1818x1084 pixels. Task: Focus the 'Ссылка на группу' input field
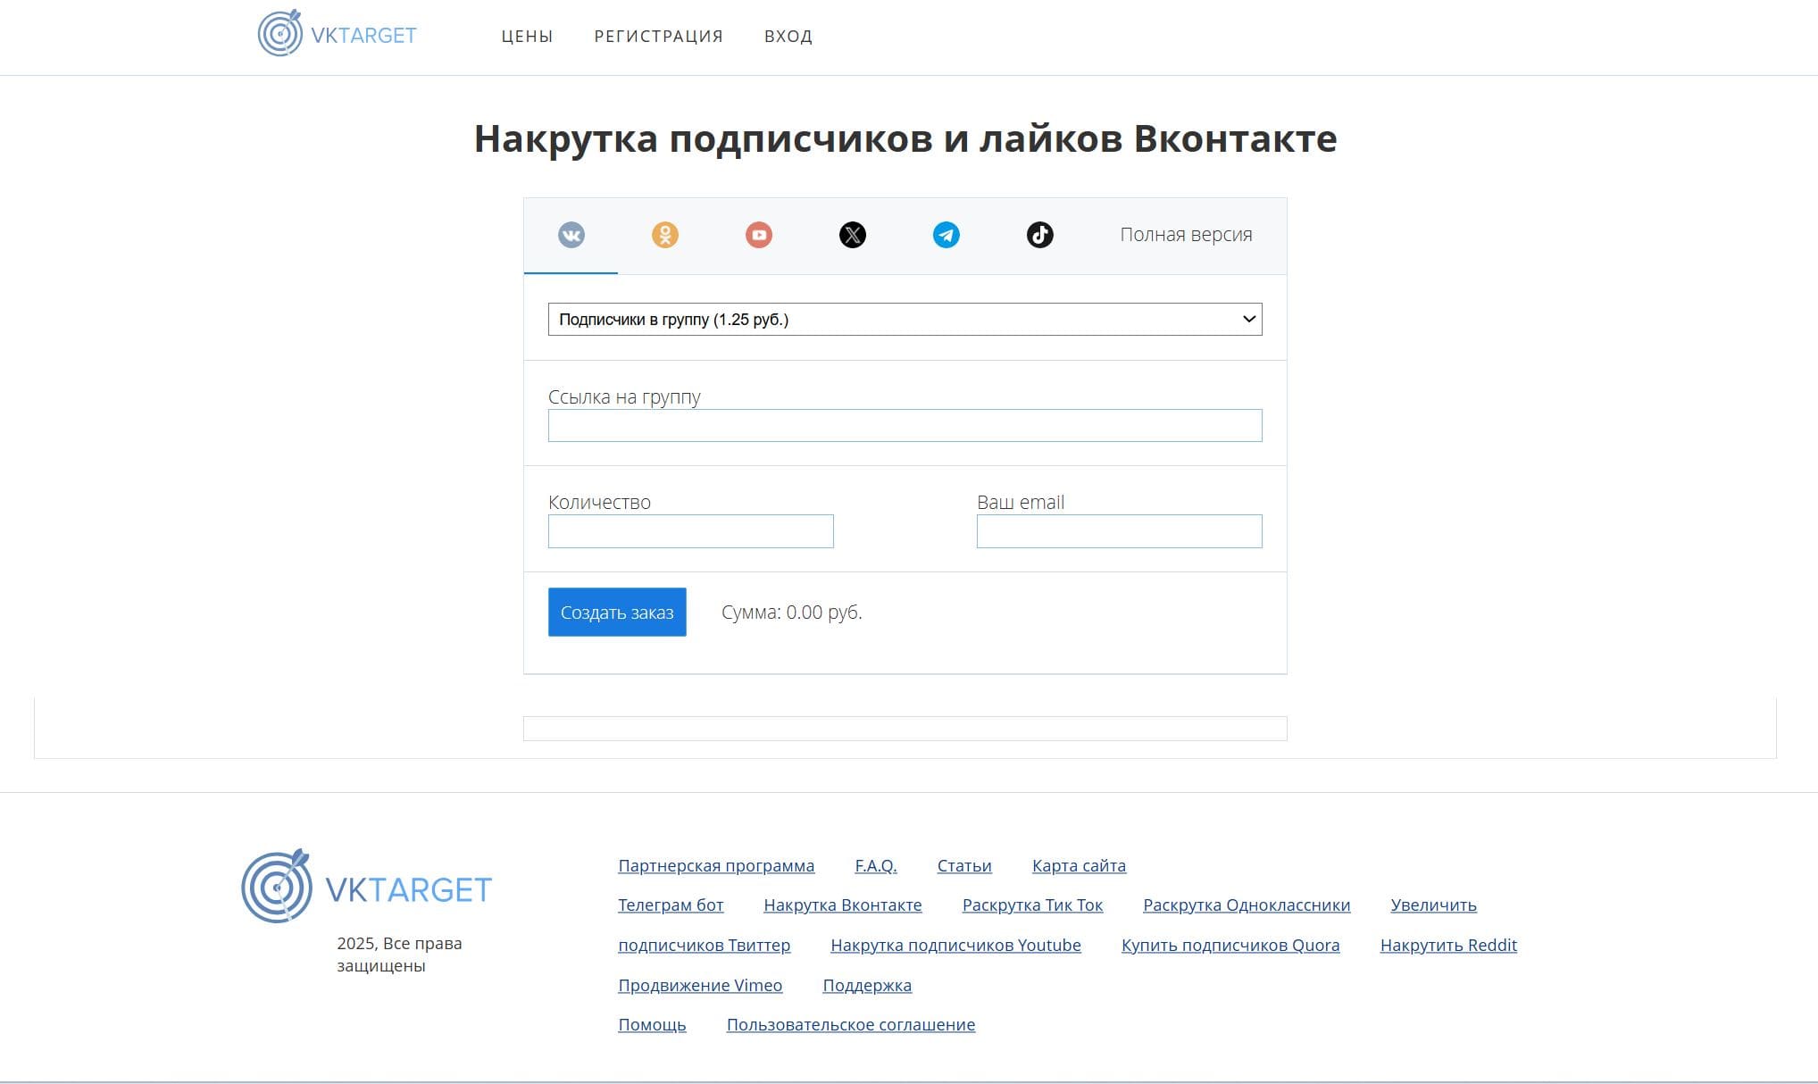[x=905, y=426]
